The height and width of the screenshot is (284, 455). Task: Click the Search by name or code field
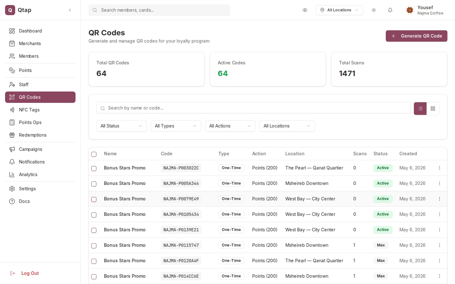(254, 108)
